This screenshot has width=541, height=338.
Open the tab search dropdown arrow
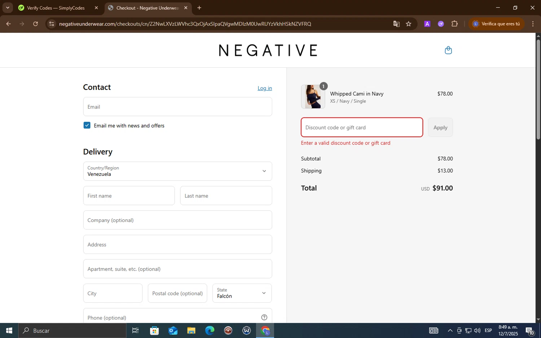[8, 8]
